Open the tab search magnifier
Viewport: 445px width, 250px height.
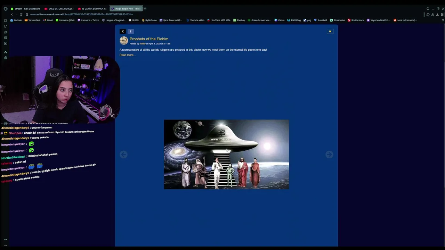pos(428,9)
